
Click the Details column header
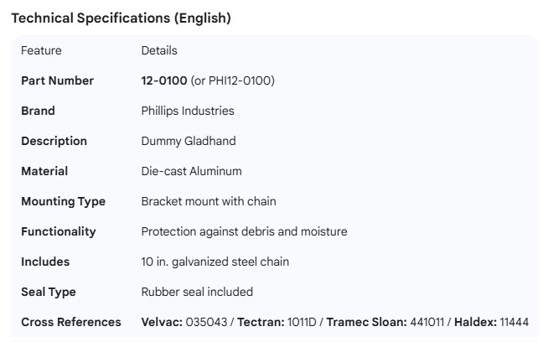pos(159,50)
